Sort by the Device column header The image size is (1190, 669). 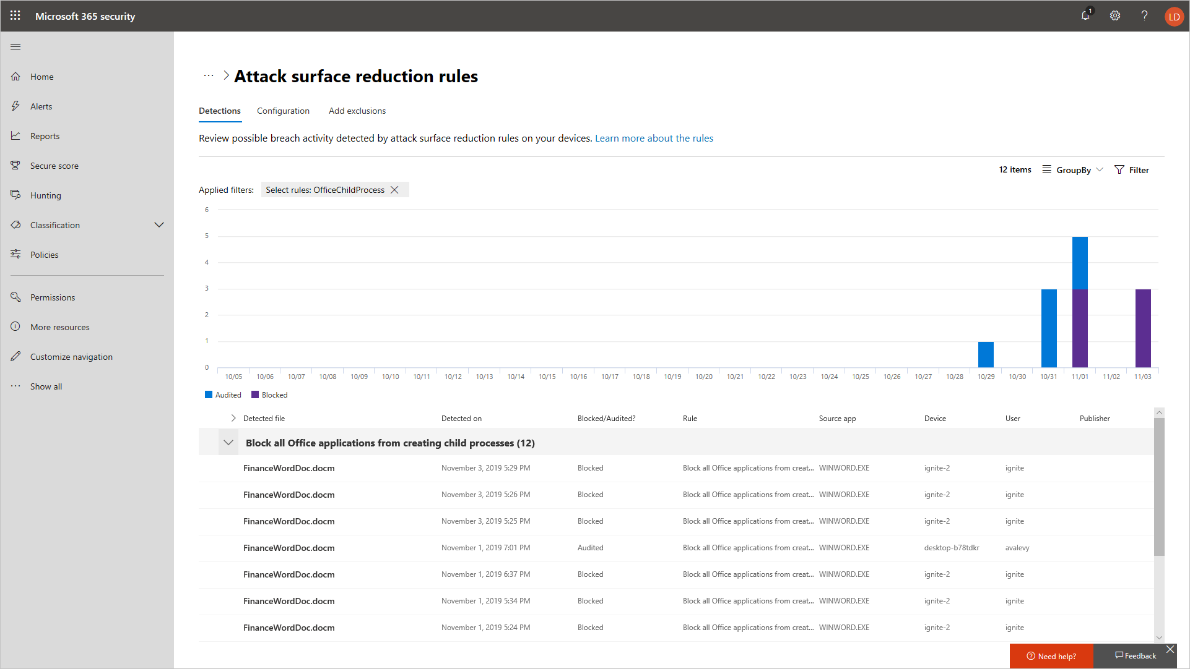935,419
